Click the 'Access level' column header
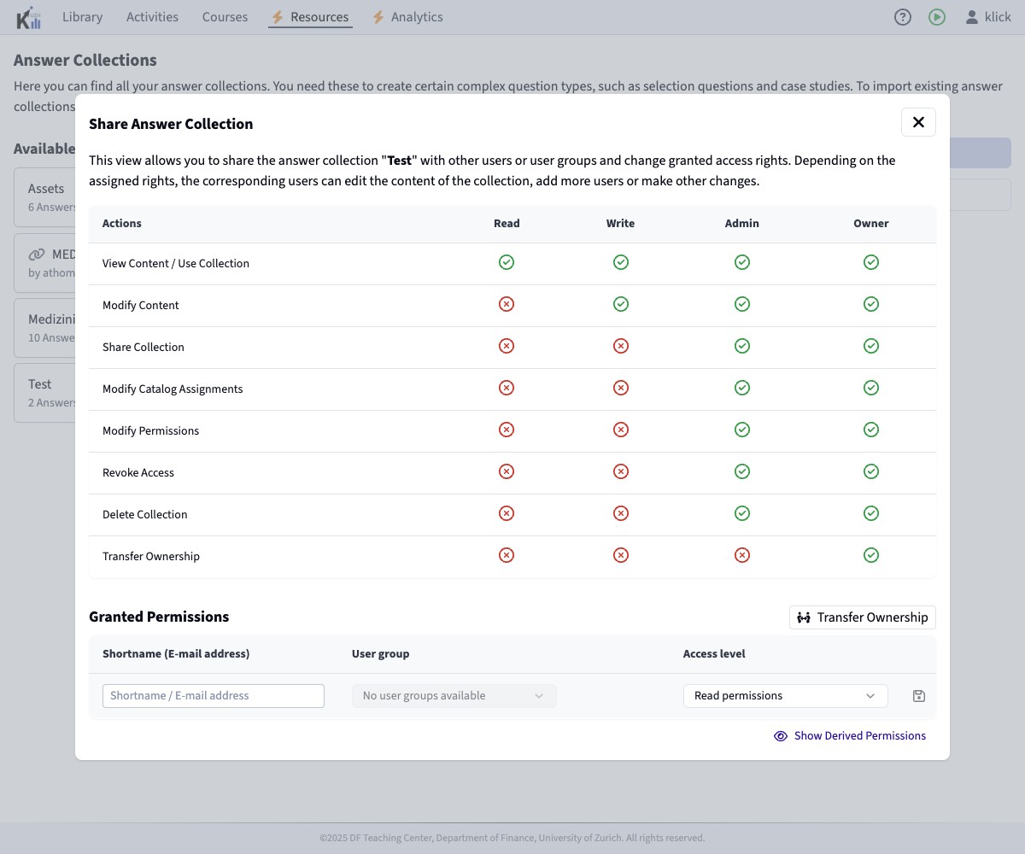 [714, 654]
